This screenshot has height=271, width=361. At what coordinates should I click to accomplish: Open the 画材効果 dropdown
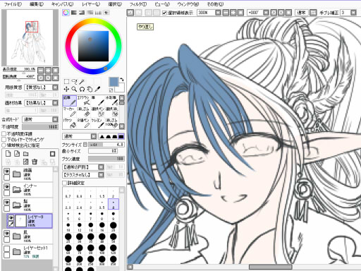point(55,103)
